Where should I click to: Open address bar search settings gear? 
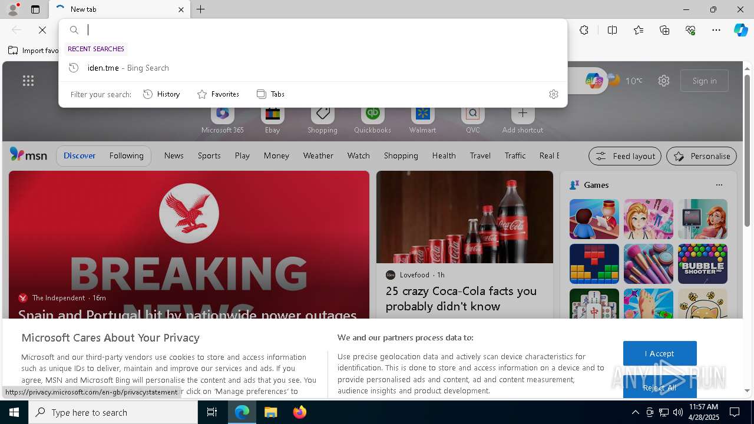coord(553,94)
